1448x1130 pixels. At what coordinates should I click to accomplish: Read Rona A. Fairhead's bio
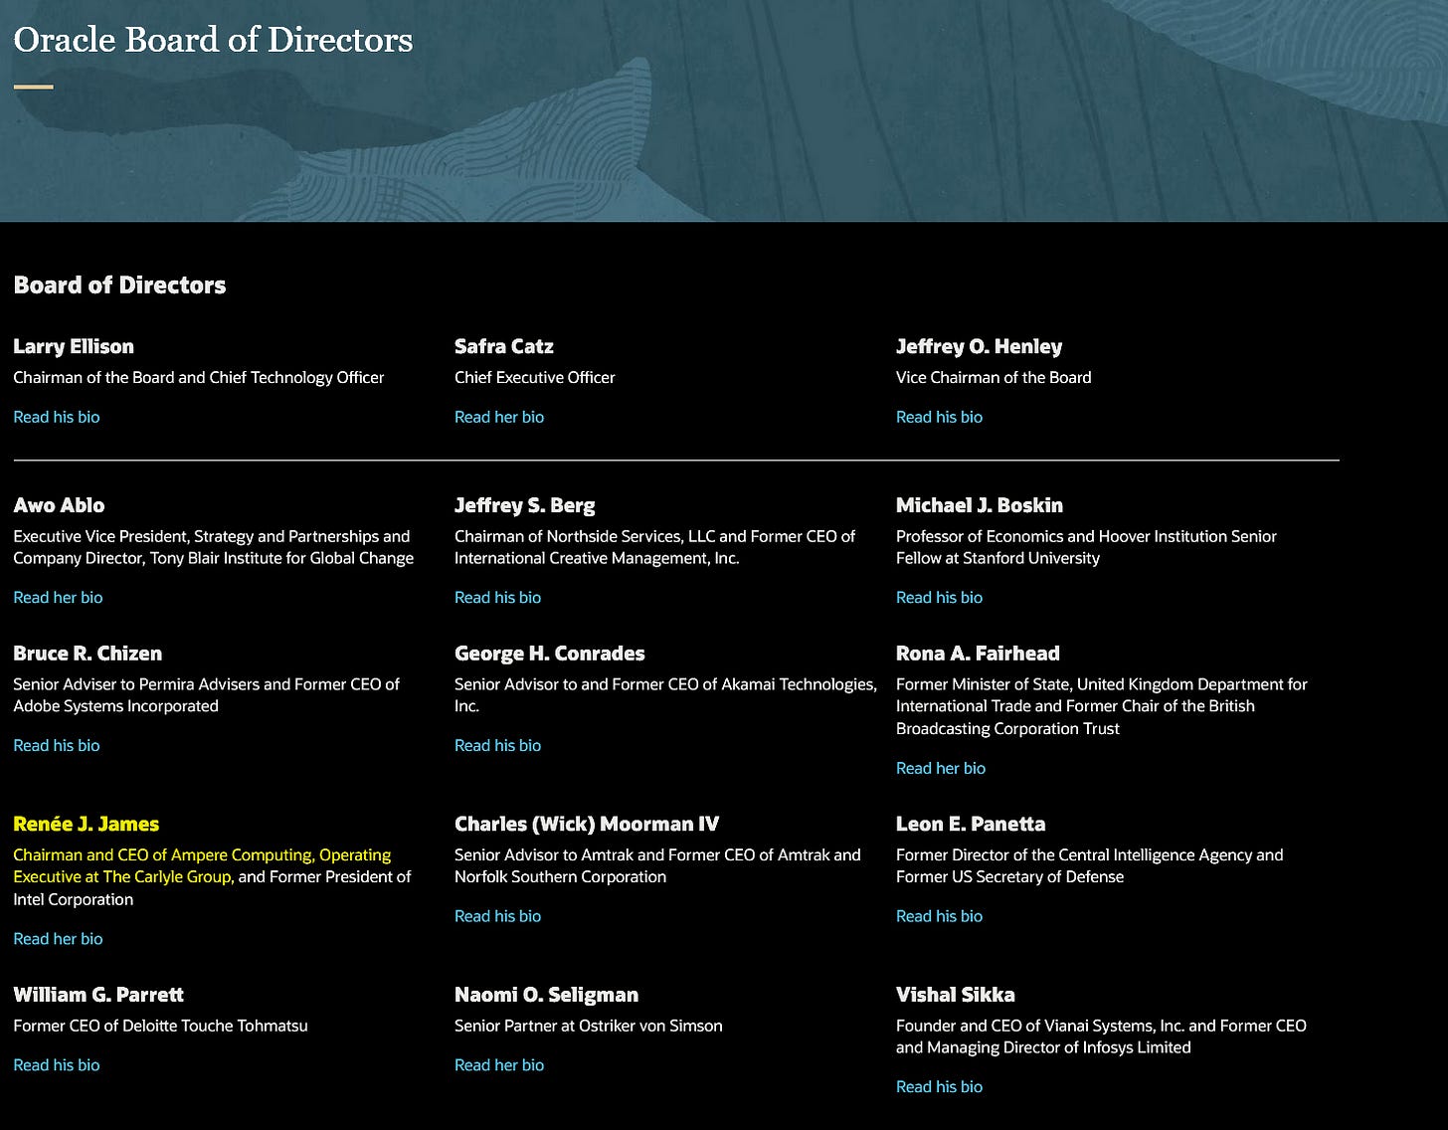pos(941,768)
